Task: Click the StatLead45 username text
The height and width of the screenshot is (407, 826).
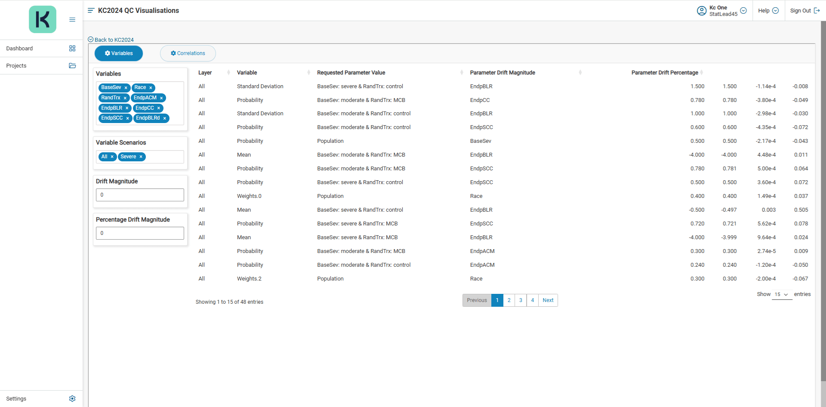Action: pyautogui.click(x=723, y=14)
